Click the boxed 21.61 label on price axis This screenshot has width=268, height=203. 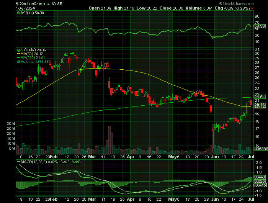coord(260,97)
